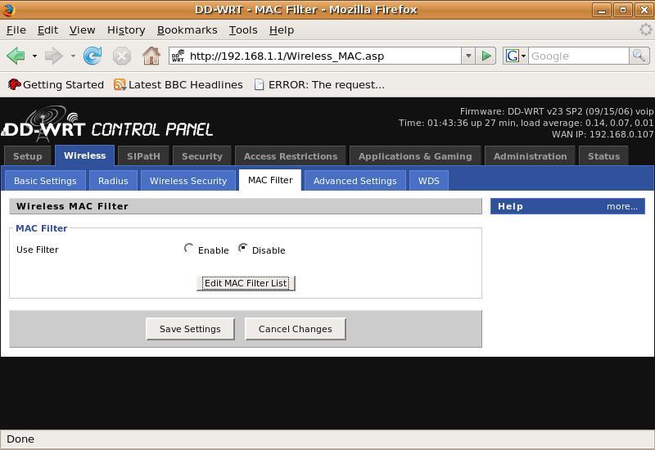655x450 pixels.
Task: Select the MAC Filter subtab
Action: click(270, 180)
